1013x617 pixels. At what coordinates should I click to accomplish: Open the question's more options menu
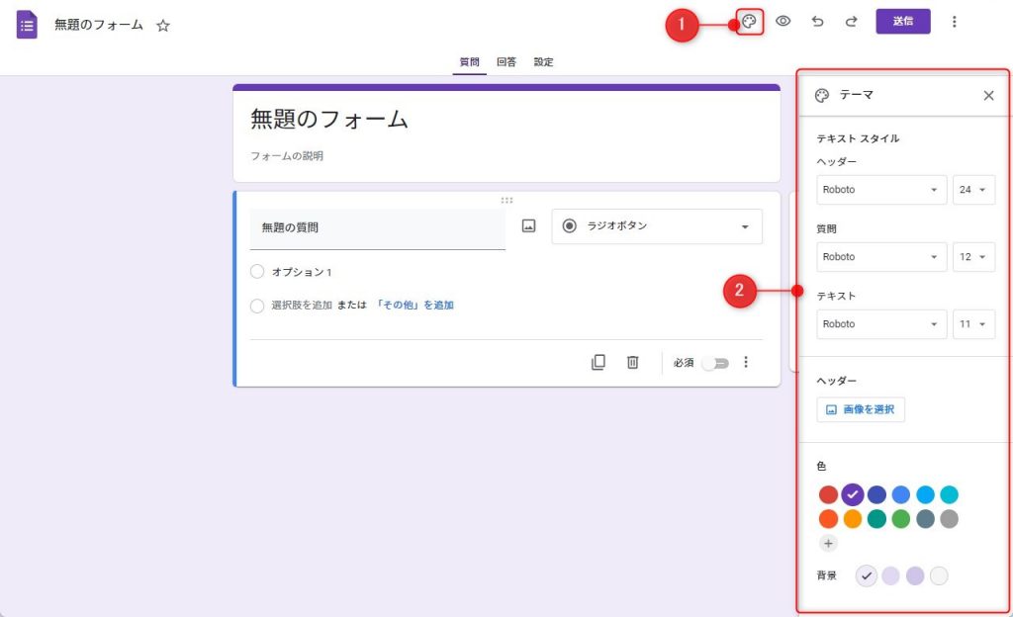pyautogui.click(x=746, y=362)
